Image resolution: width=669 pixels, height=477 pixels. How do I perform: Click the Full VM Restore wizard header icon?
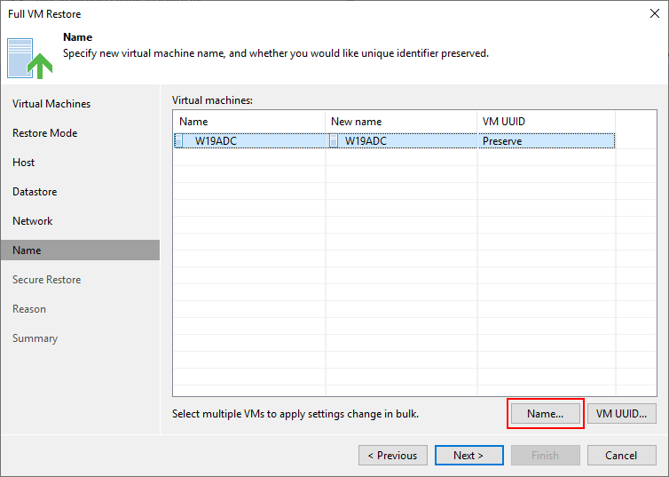click(30, 59)
